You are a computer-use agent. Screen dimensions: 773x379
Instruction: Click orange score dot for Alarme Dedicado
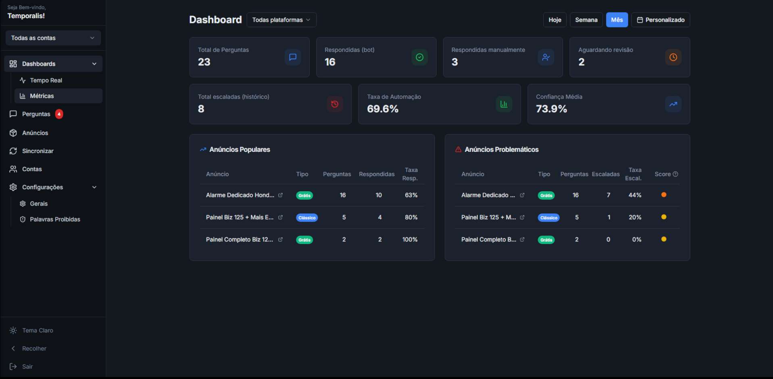coord(664,195)
